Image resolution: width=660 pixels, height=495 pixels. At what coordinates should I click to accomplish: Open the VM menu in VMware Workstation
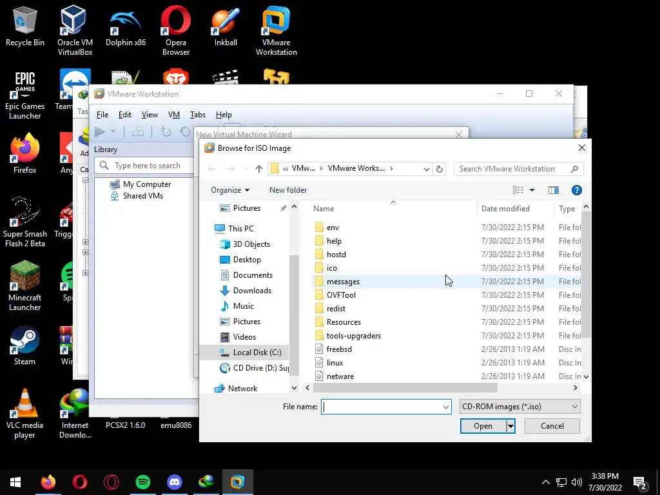(174, 115)
